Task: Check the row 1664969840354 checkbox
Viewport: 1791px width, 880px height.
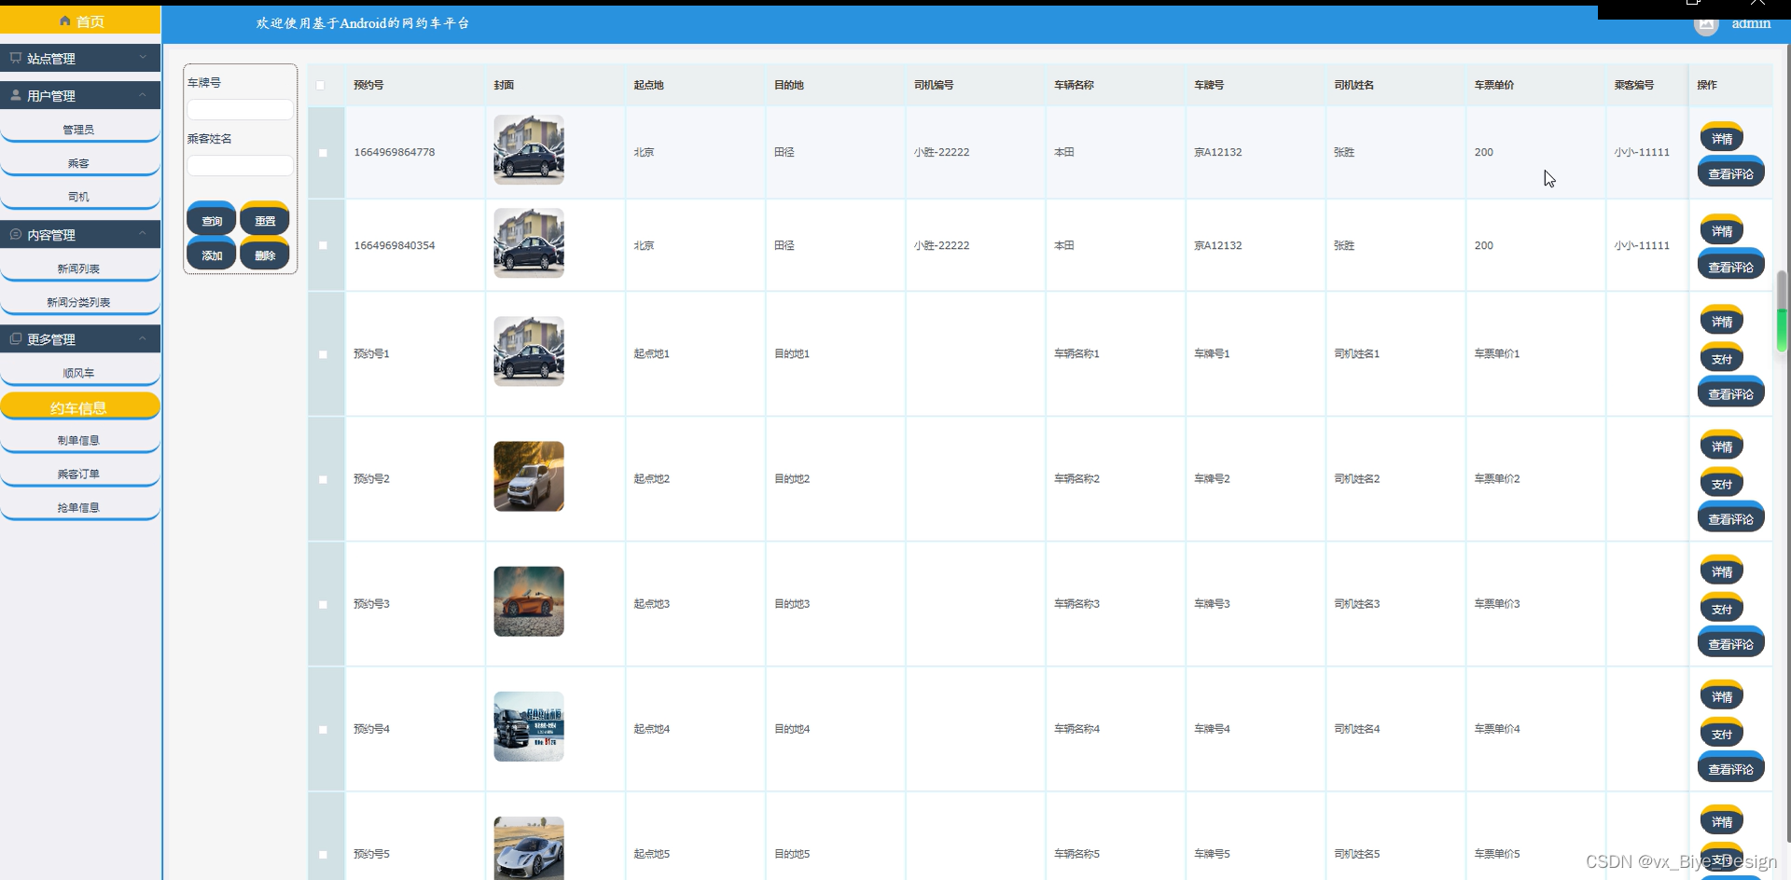Action: coord(323,246)
